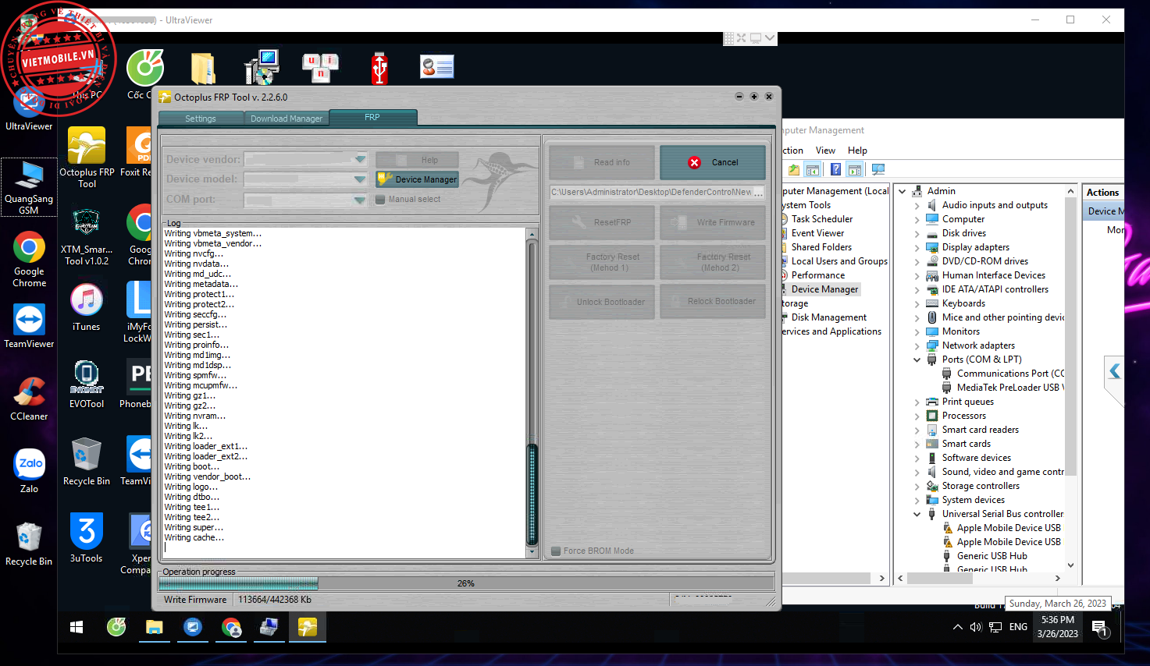Open File Explorer from the taskbar
The width and height of the screenshot is (1150, 666).
tap(154, 627)
